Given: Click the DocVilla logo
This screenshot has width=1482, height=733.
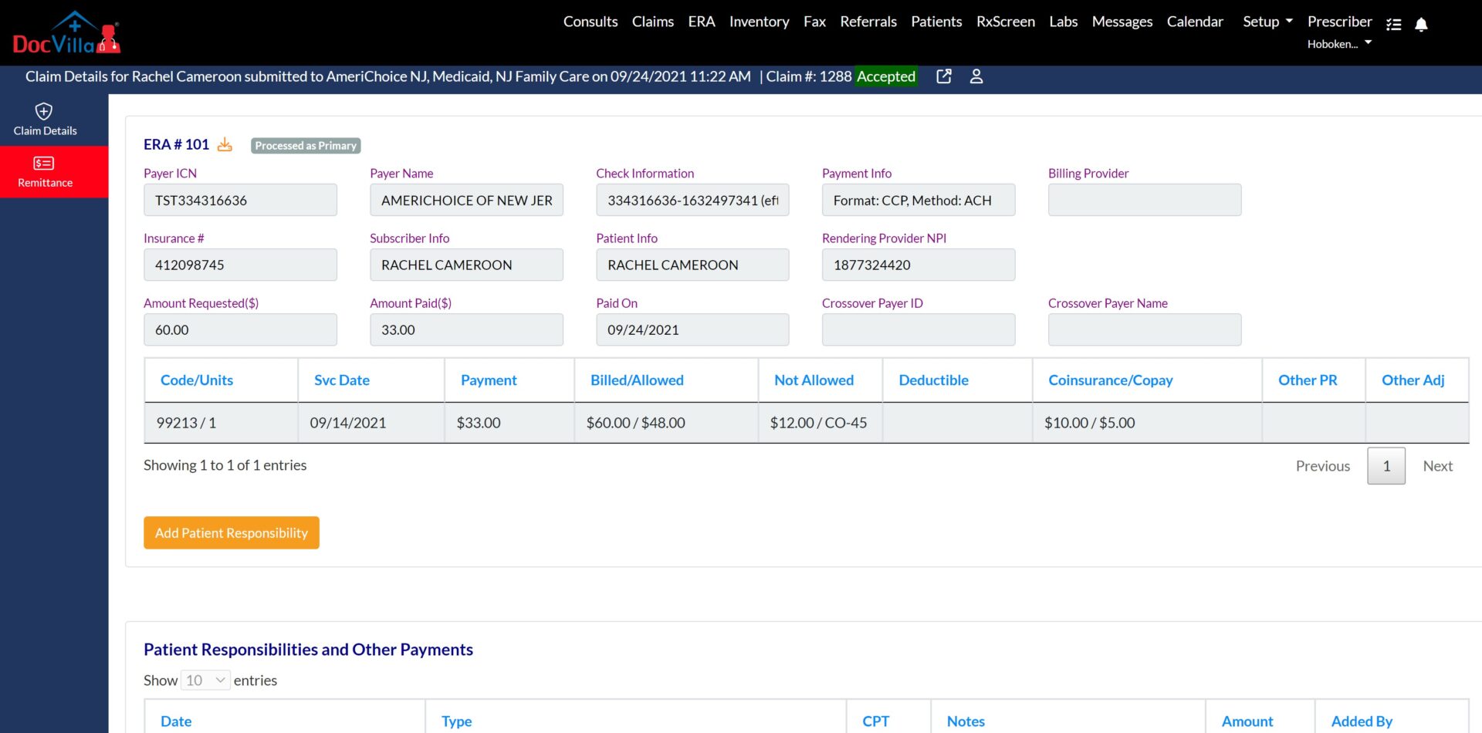Looking at the screenshot, I should point(66,32).
